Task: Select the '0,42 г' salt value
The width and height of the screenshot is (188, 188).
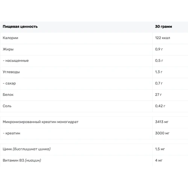Action: click(x=160, y=106)
